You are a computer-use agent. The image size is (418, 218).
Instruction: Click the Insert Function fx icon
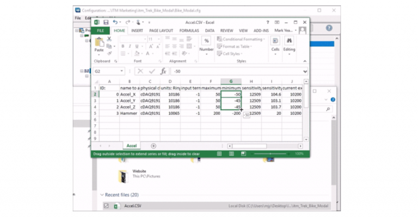(x=163, y=71)
